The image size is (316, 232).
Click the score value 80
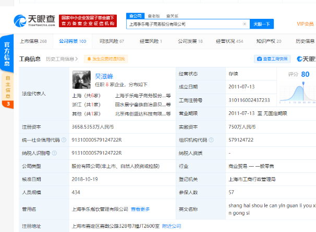click(305, 74)
